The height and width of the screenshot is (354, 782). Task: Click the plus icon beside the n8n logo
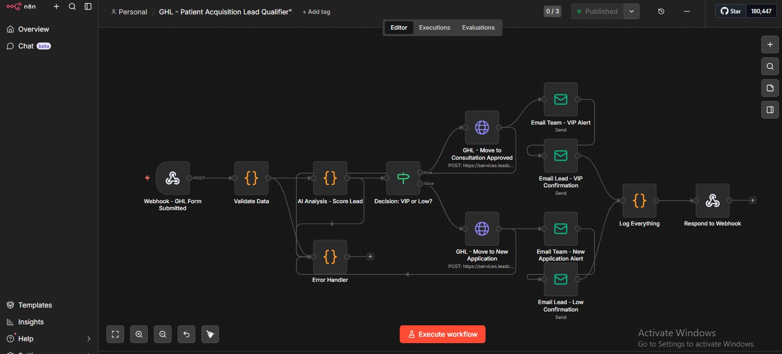(56, 6)
